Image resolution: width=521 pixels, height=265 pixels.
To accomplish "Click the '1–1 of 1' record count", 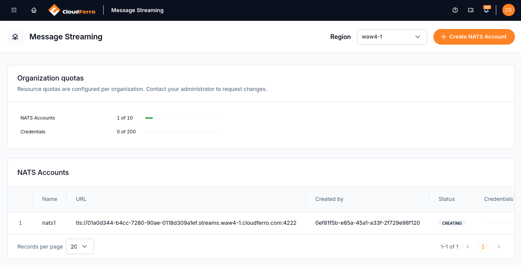I will [449, 247].
